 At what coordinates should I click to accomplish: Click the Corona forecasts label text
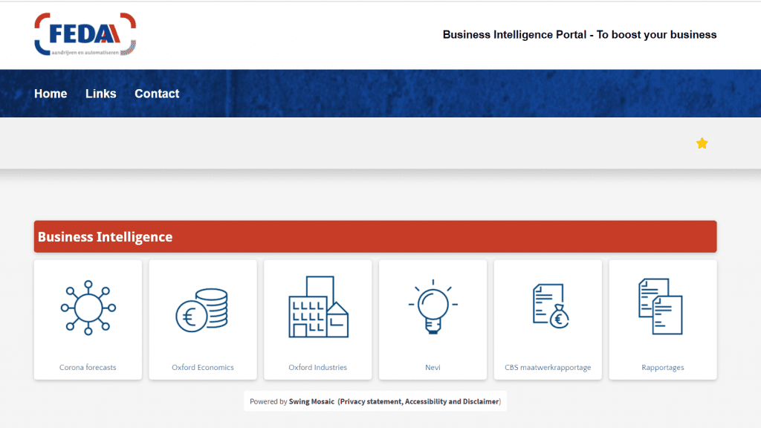[88, 368]
